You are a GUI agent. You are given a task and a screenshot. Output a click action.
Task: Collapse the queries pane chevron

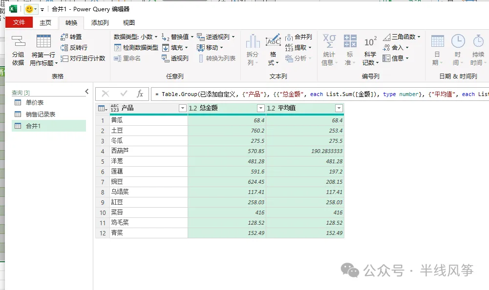[86, 92]
